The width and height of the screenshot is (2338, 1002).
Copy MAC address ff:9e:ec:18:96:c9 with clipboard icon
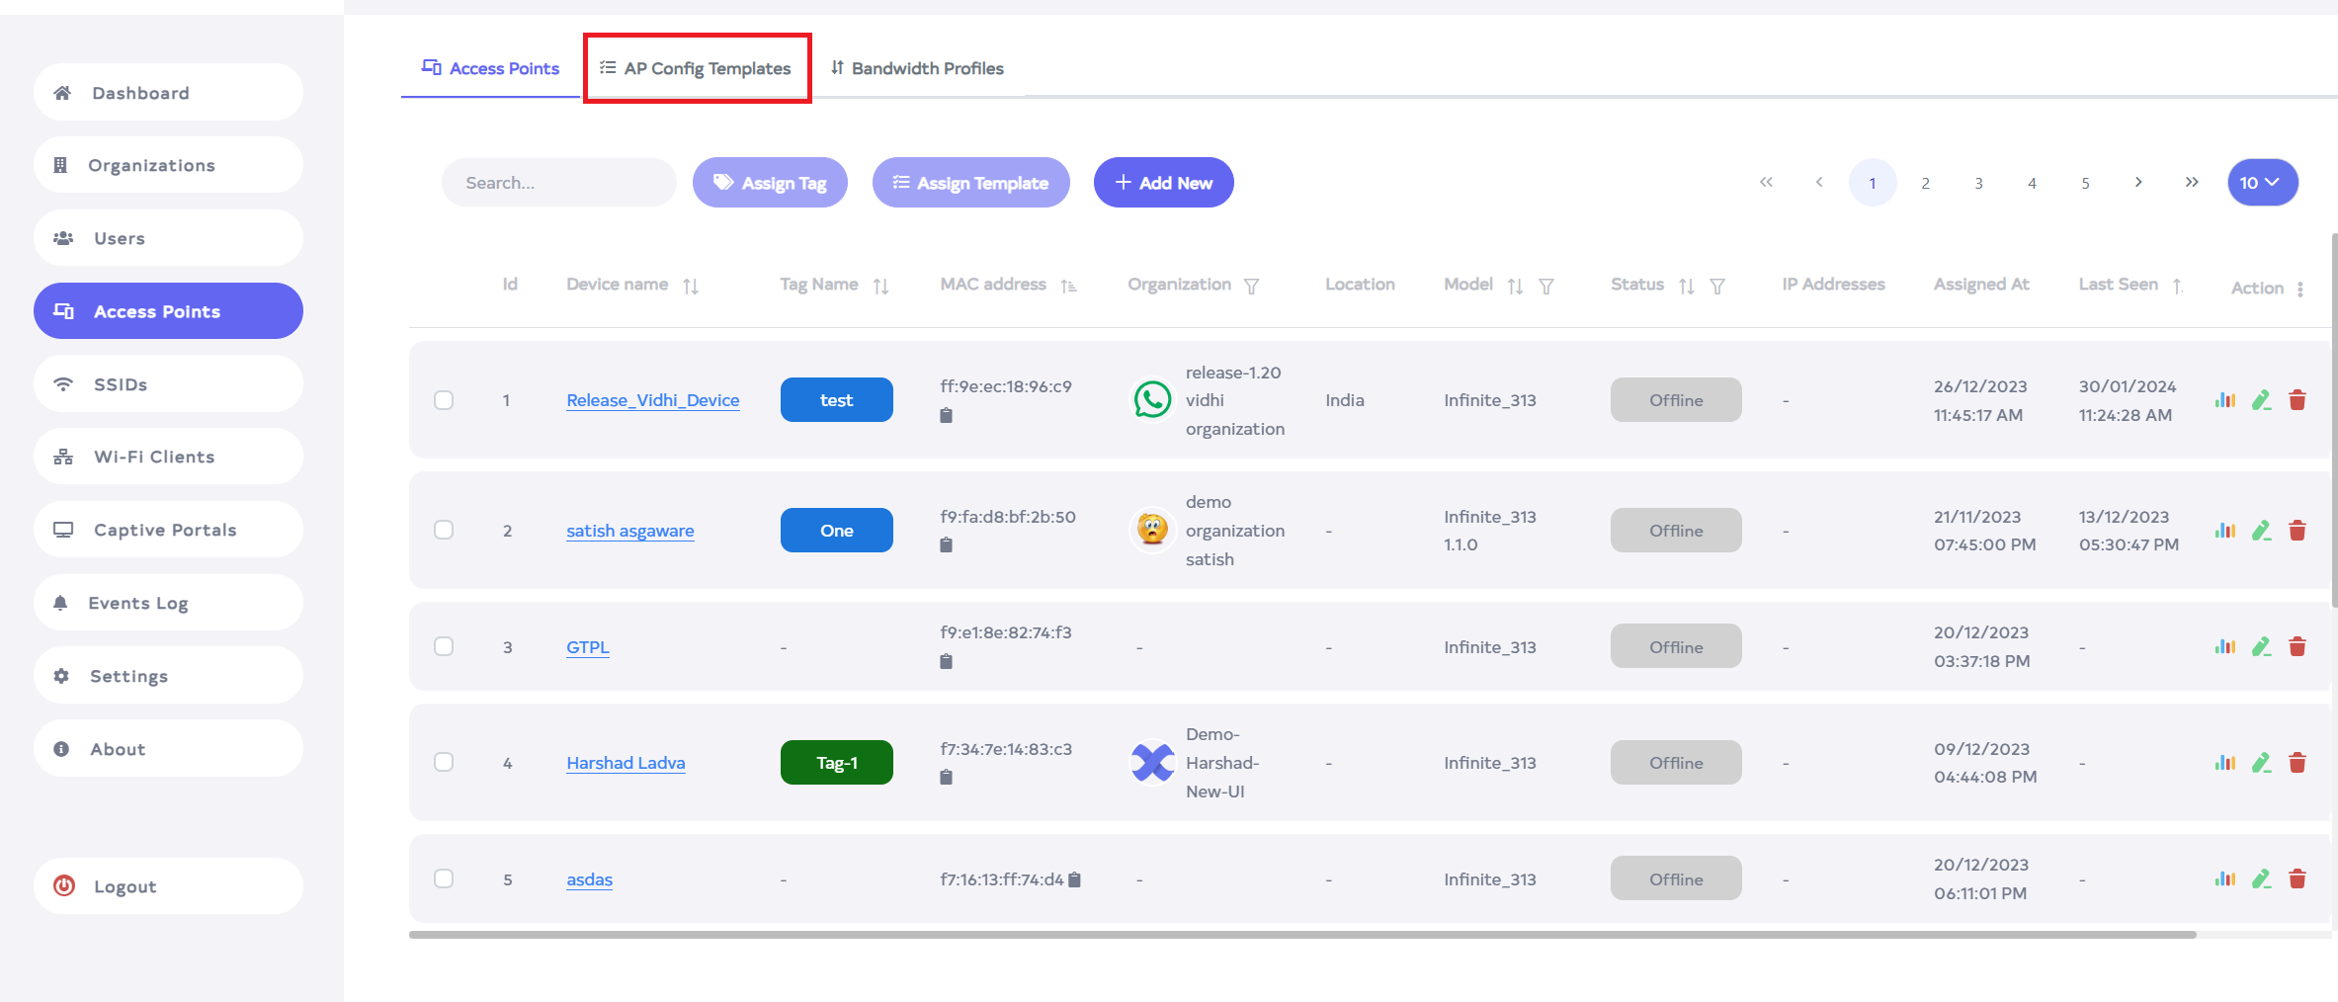tap(946, 416)
